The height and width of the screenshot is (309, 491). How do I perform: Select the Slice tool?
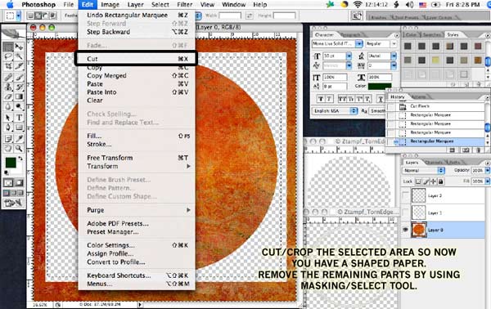pyautogui.click(x=19, y=66)
